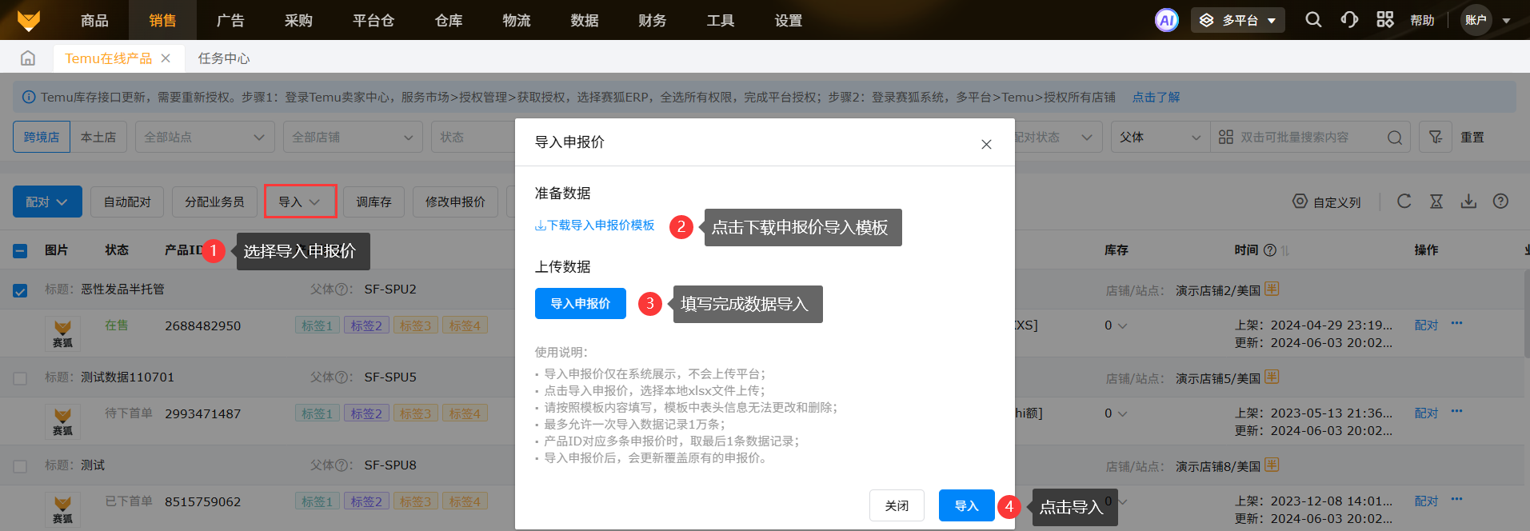Screen dimensions: 1530x531
Task: Expand the blue 配对 dropdown button
Action: (47, 202)
